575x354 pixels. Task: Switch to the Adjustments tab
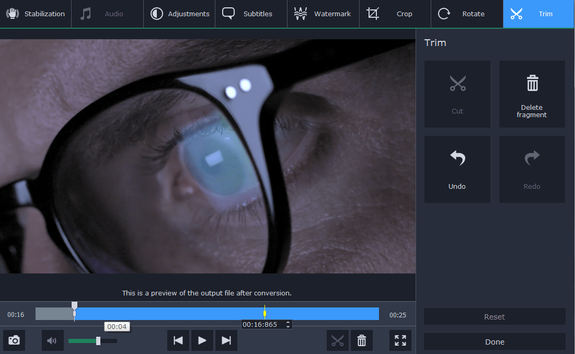point(180,14)
